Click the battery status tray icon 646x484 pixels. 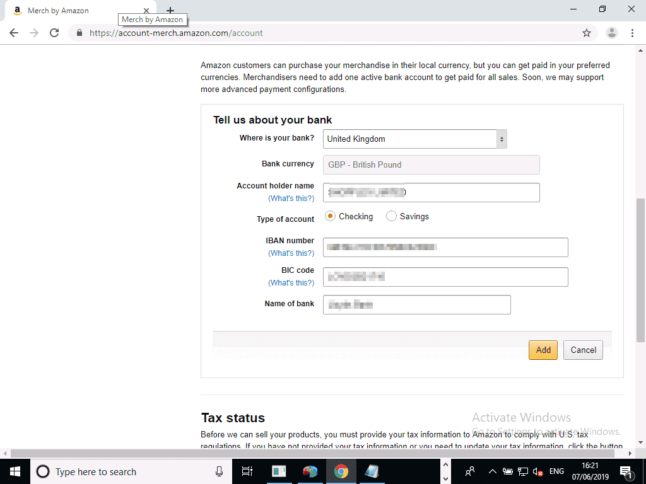(508, 471)
